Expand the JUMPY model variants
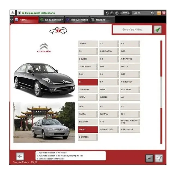Viewport: 175px width, 175px height. tap(97, 97)
